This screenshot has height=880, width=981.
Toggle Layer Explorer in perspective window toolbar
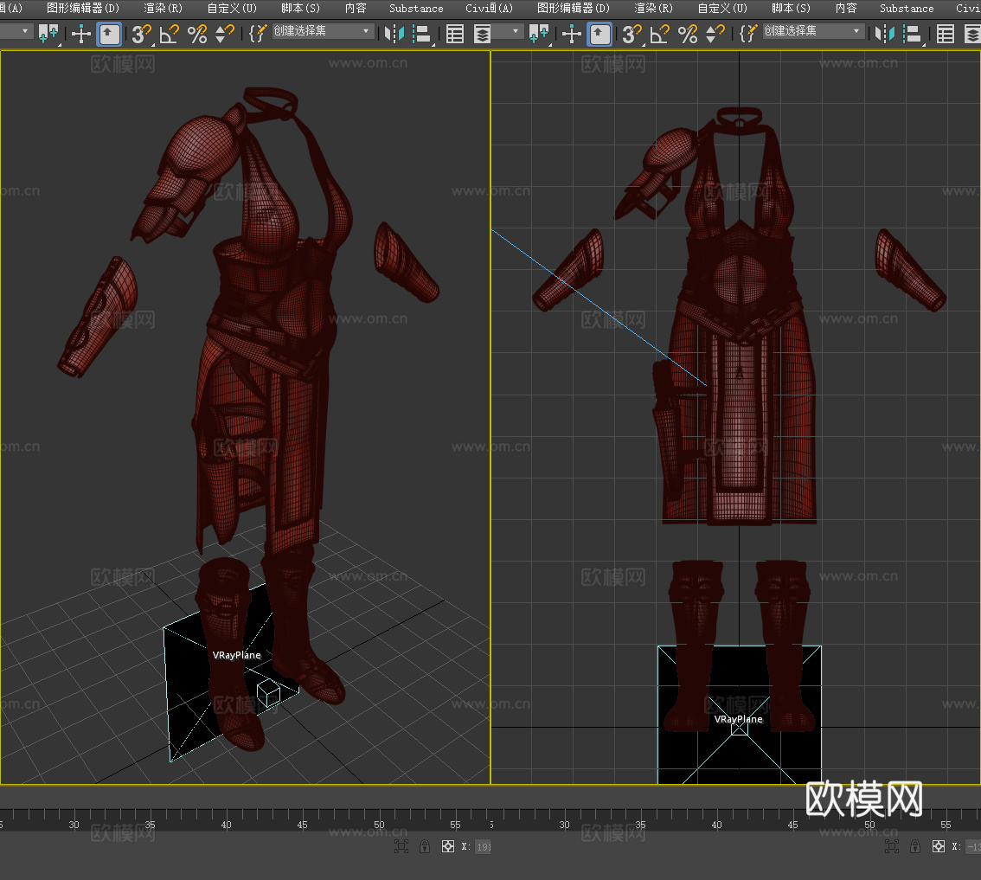point(482,34)
